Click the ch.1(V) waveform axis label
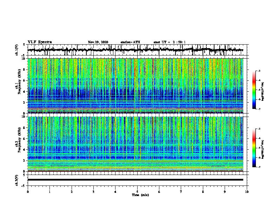 [x=17, y=50]
